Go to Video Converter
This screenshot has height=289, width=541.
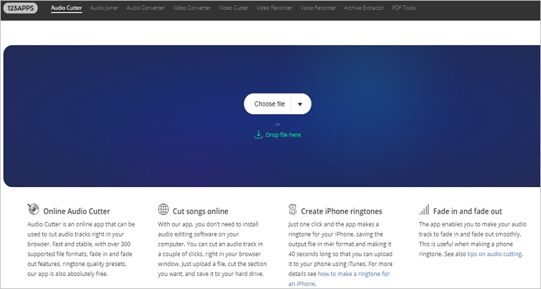point(191,8)
